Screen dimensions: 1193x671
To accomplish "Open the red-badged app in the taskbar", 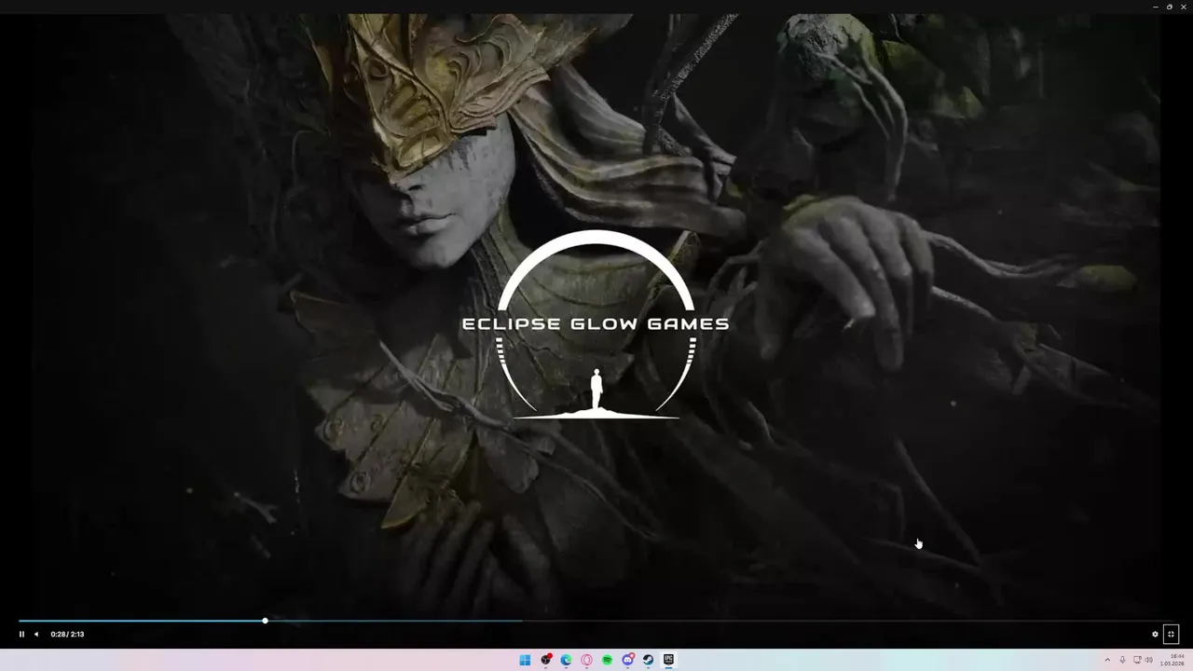I will click(545, 660).
